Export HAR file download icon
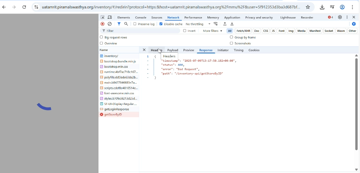The width and height of the screenshot is (360, 173). point(232,24)
